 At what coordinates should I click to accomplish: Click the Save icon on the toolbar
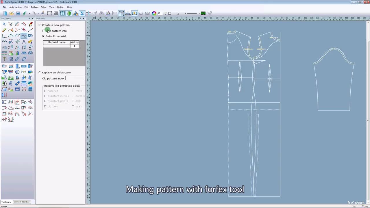click(18, 13)
